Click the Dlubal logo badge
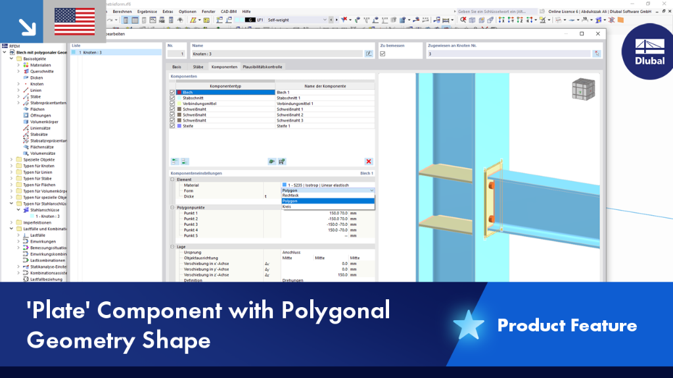 coord(648,51)
